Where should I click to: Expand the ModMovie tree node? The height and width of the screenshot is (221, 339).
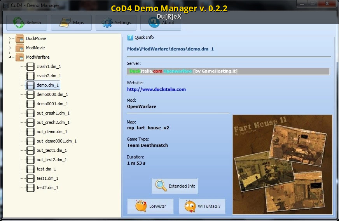point(10,48)
